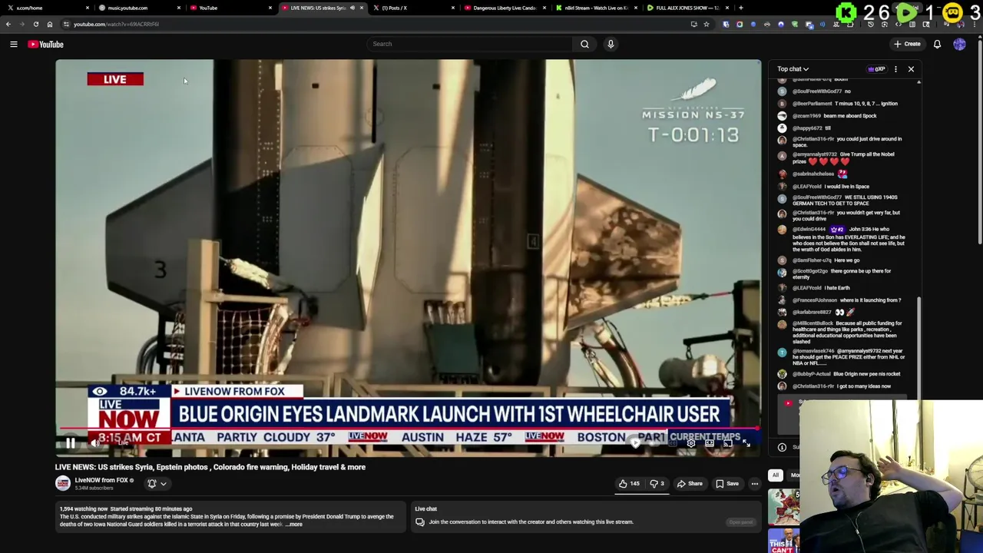Viewport: 983px width, 553px height.
Task: Start voice search with microphone icon
Action: (611, 44)
